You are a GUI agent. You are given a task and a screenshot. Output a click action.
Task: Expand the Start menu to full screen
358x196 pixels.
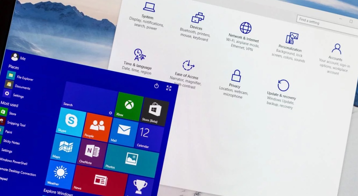(169, 88)
